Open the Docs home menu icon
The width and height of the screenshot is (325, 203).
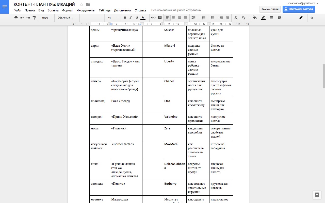5,7
